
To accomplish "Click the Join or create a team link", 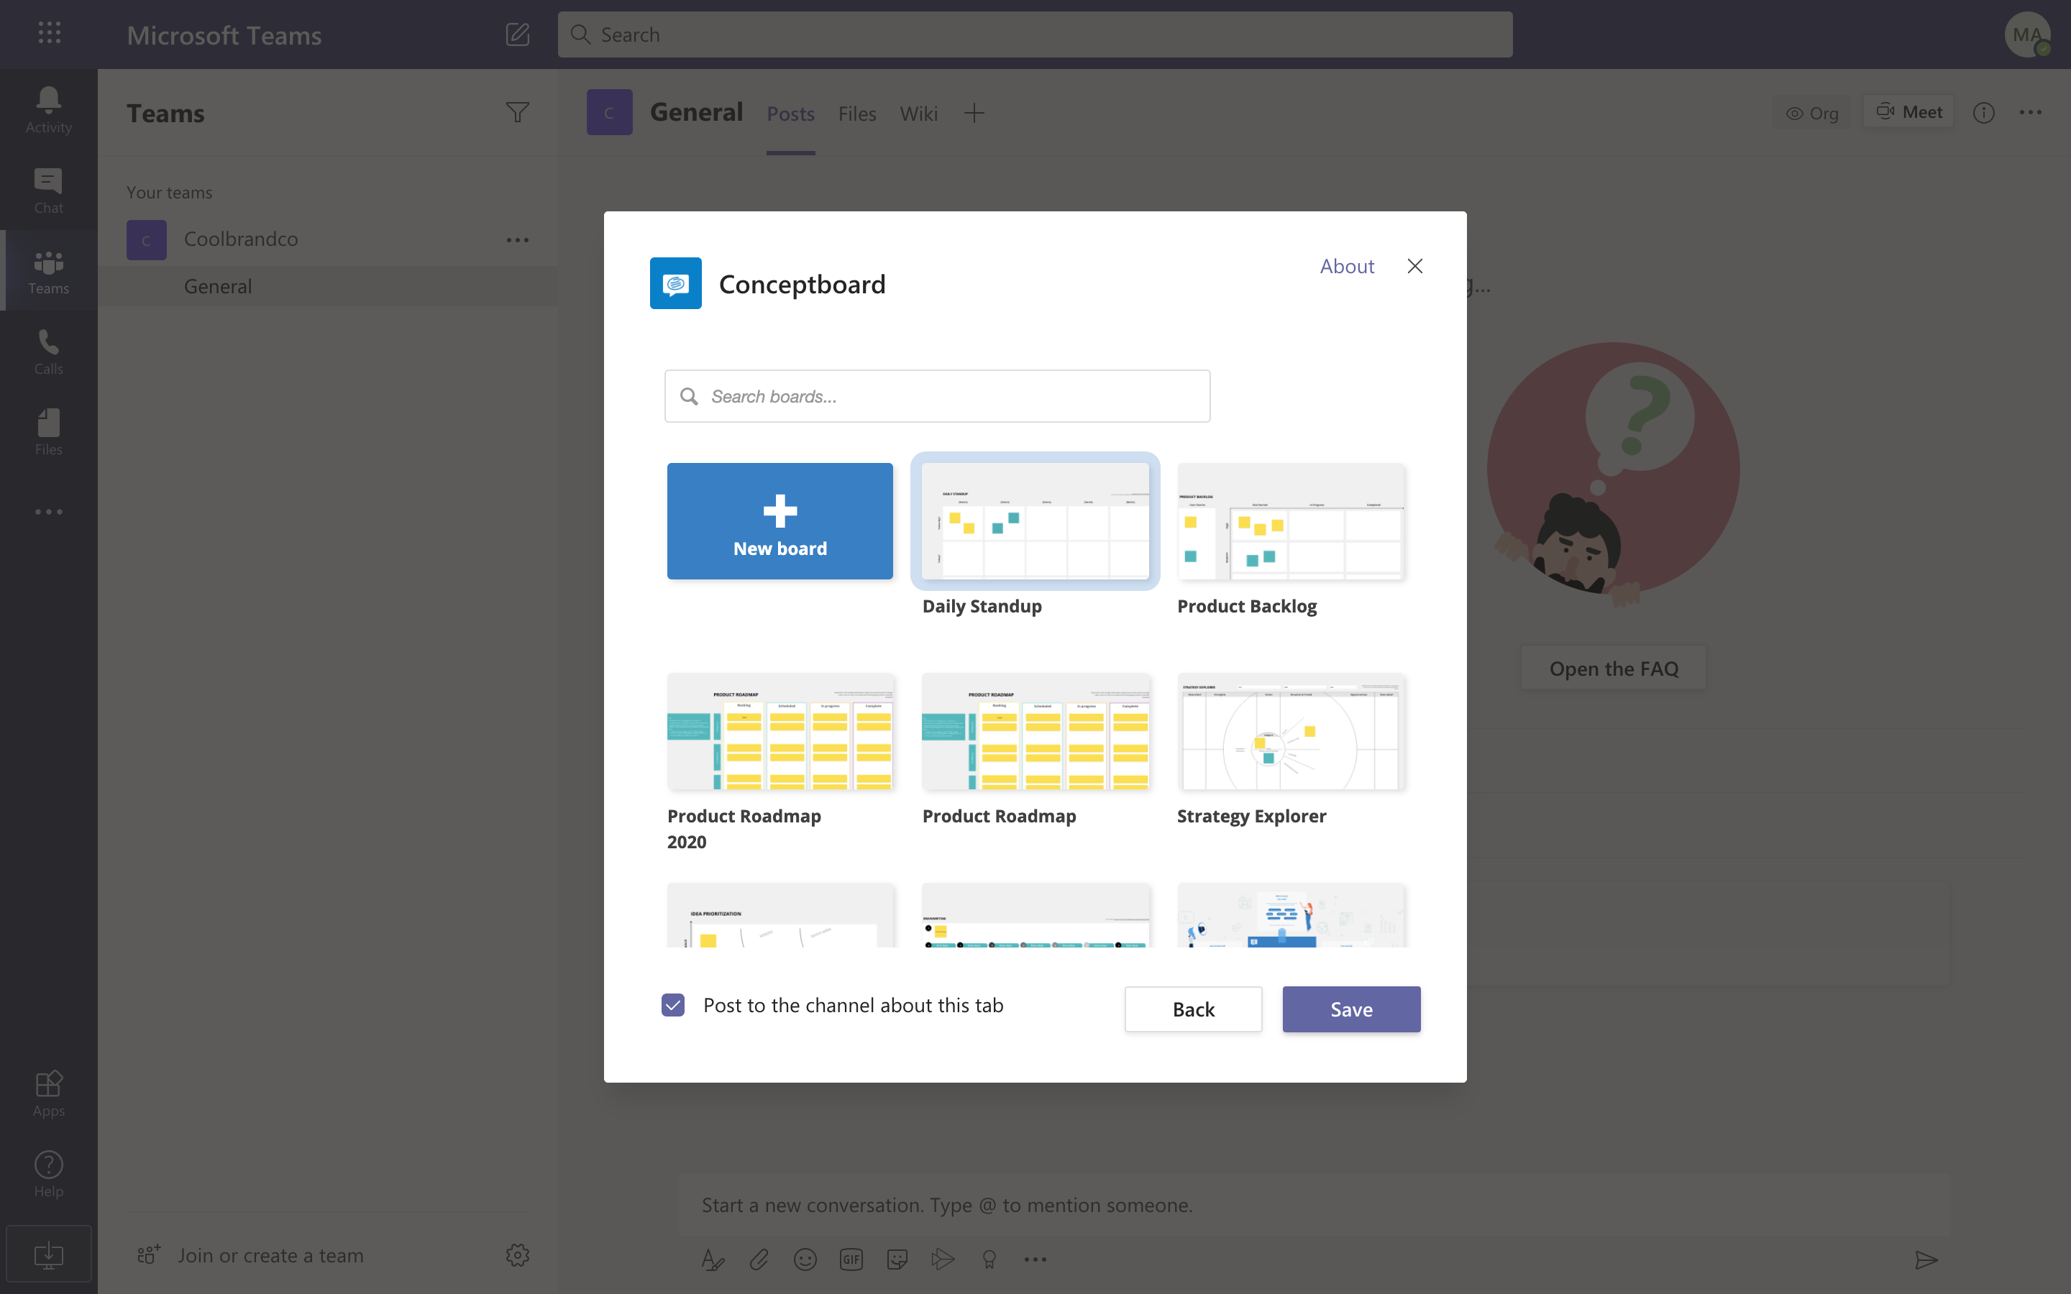I will pyautogui.click(x=270, y=1255).
